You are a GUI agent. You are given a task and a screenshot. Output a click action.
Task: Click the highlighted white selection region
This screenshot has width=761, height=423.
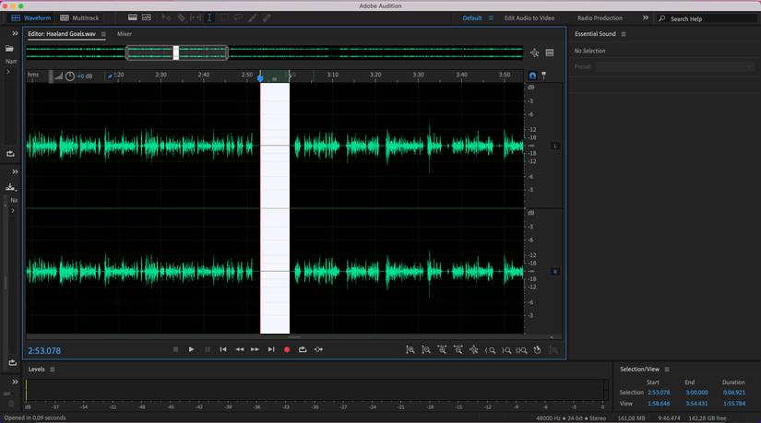click(275, 208)
